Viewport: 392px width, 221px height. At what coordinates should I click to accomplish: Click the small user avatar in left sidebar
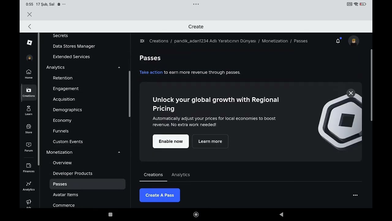(29, 58)
